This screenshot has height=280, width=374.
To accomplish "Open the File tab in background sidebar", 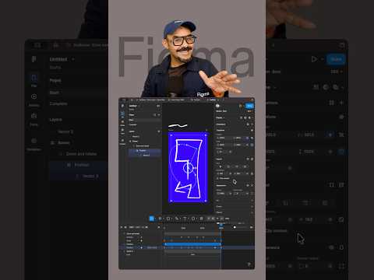I will pos(34,80).
